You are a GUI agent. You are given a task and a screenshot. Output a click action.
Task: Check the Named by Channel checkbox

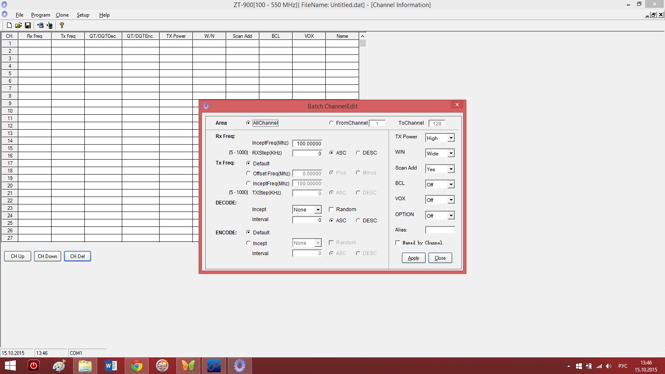click(x=398, y=243)
